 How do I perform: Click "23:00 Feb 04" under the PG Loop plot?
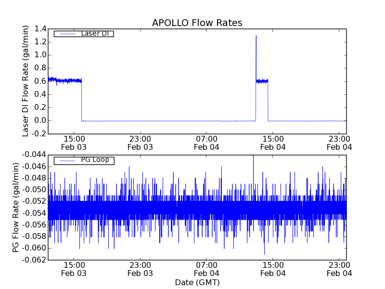click(x=339, y=269)
